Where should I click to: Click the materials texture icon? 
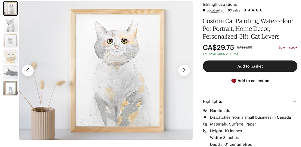205,124
